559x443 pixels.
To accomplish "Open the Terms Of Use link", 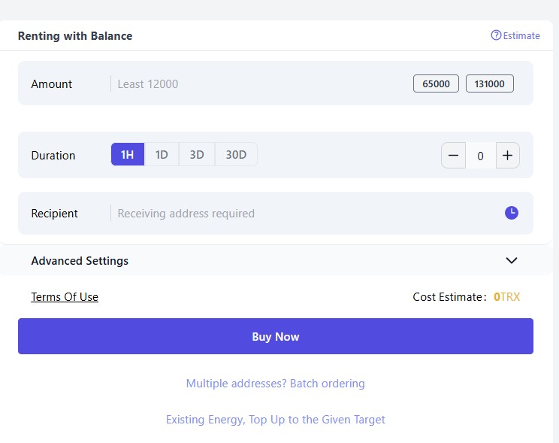I will point(65,297).
